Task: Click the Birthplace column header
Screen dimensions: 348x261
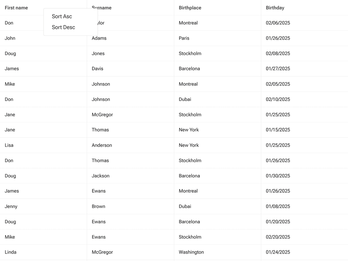Action: click(x=190, y=8)
